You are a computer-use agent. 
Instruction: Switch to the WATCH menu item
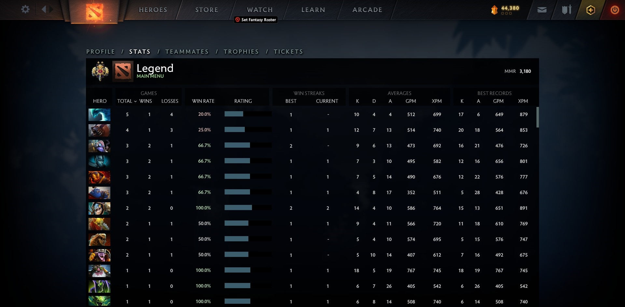pos(259,9)
